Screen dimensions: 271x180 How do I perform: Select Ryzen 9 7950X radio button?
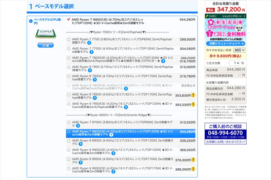pos(69,95)
